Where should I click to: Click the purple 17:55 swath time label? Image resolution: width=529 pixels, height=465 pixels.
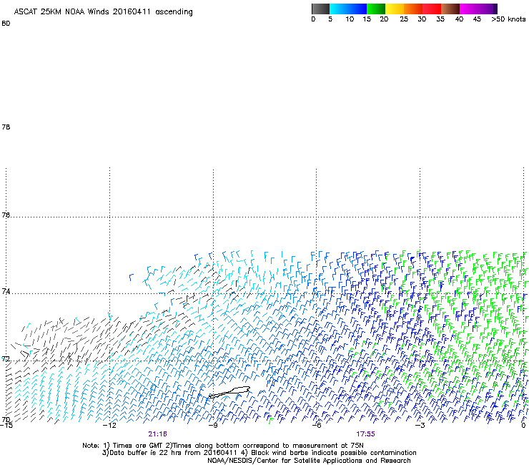coord(365,434)
